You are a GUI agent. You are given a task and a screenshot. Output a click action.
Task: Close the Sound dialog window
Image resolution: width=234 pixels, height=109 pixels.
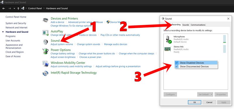point(228,19)
